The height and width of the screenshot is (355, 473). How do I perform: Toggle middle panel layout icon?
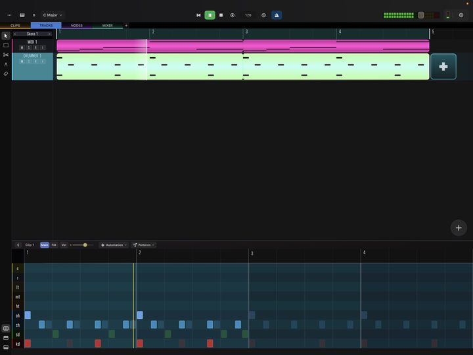click(x=6, y=338)
